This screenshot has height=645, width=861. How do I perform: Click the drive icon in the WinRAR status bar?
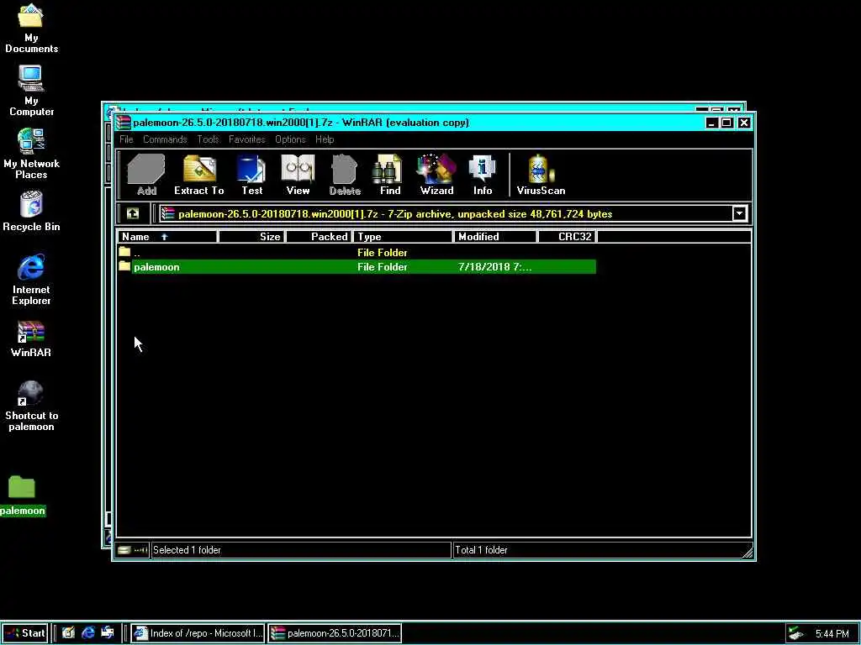(124, 550)
